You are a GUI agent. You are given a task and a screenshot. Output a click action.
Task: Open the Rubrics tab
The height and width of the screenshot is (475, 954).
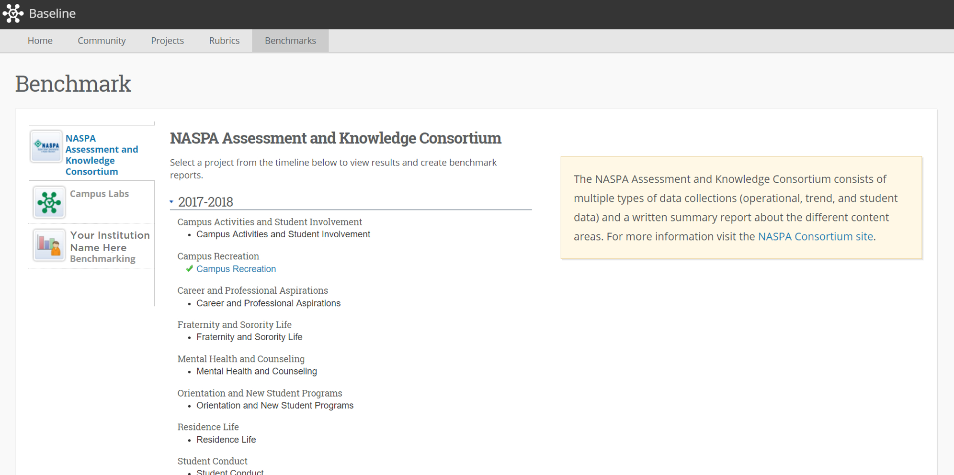pos(224,41)
